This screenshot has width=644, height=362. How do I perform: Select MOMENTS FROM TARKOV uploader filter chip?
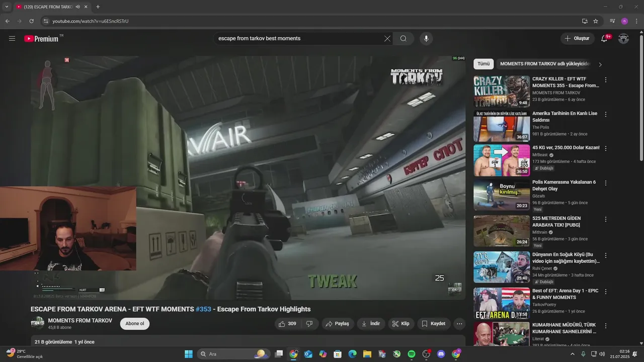pyautogui.click(x=544, y=64)
